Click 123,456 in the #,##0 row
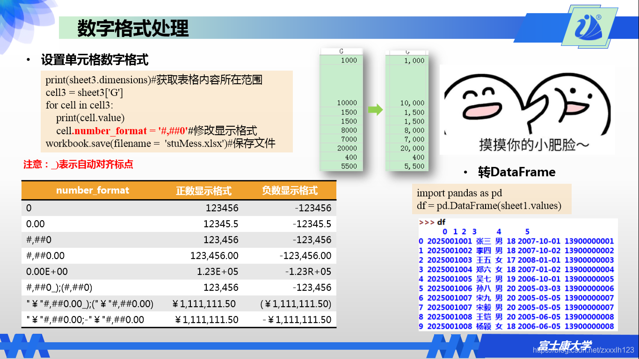639x359 pixels. [221, 240]
